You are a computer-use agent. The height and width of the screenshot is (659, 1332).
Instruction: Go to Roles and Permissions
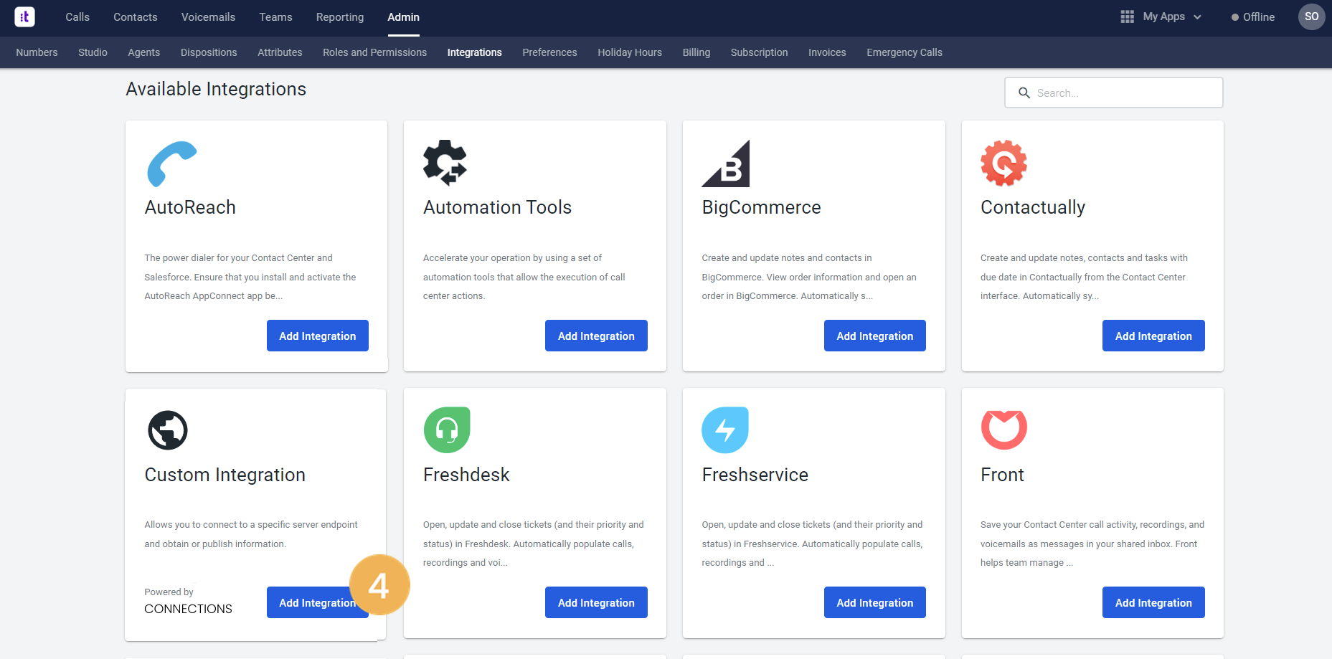[x=374, y=52]
